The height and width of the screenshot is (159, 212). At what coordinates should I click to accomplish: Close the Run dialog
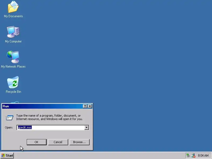[x=90, y=106]
